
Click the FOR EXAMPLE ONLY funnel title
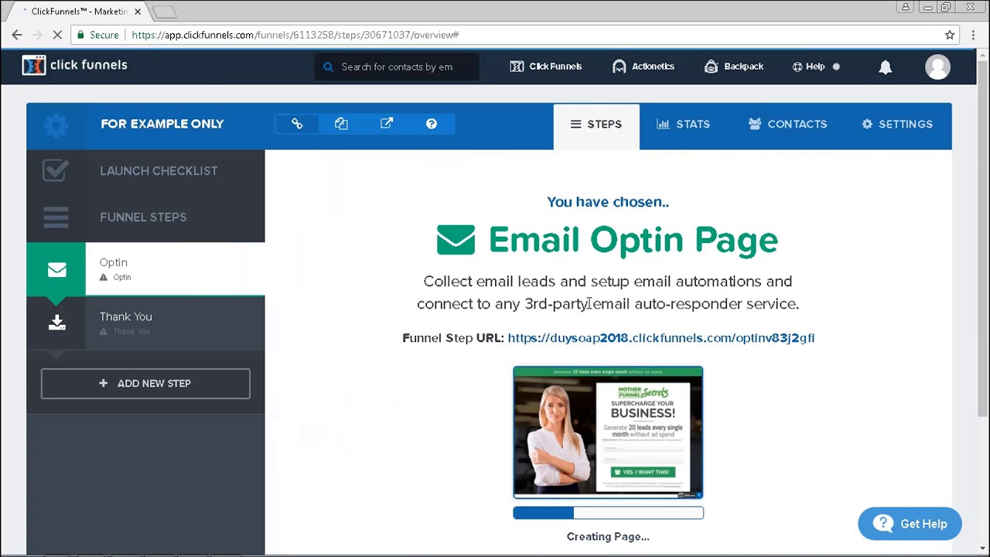coord(162,124)
